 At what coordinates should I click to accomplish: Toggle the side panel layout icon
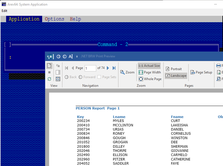[x=58, y=72]
